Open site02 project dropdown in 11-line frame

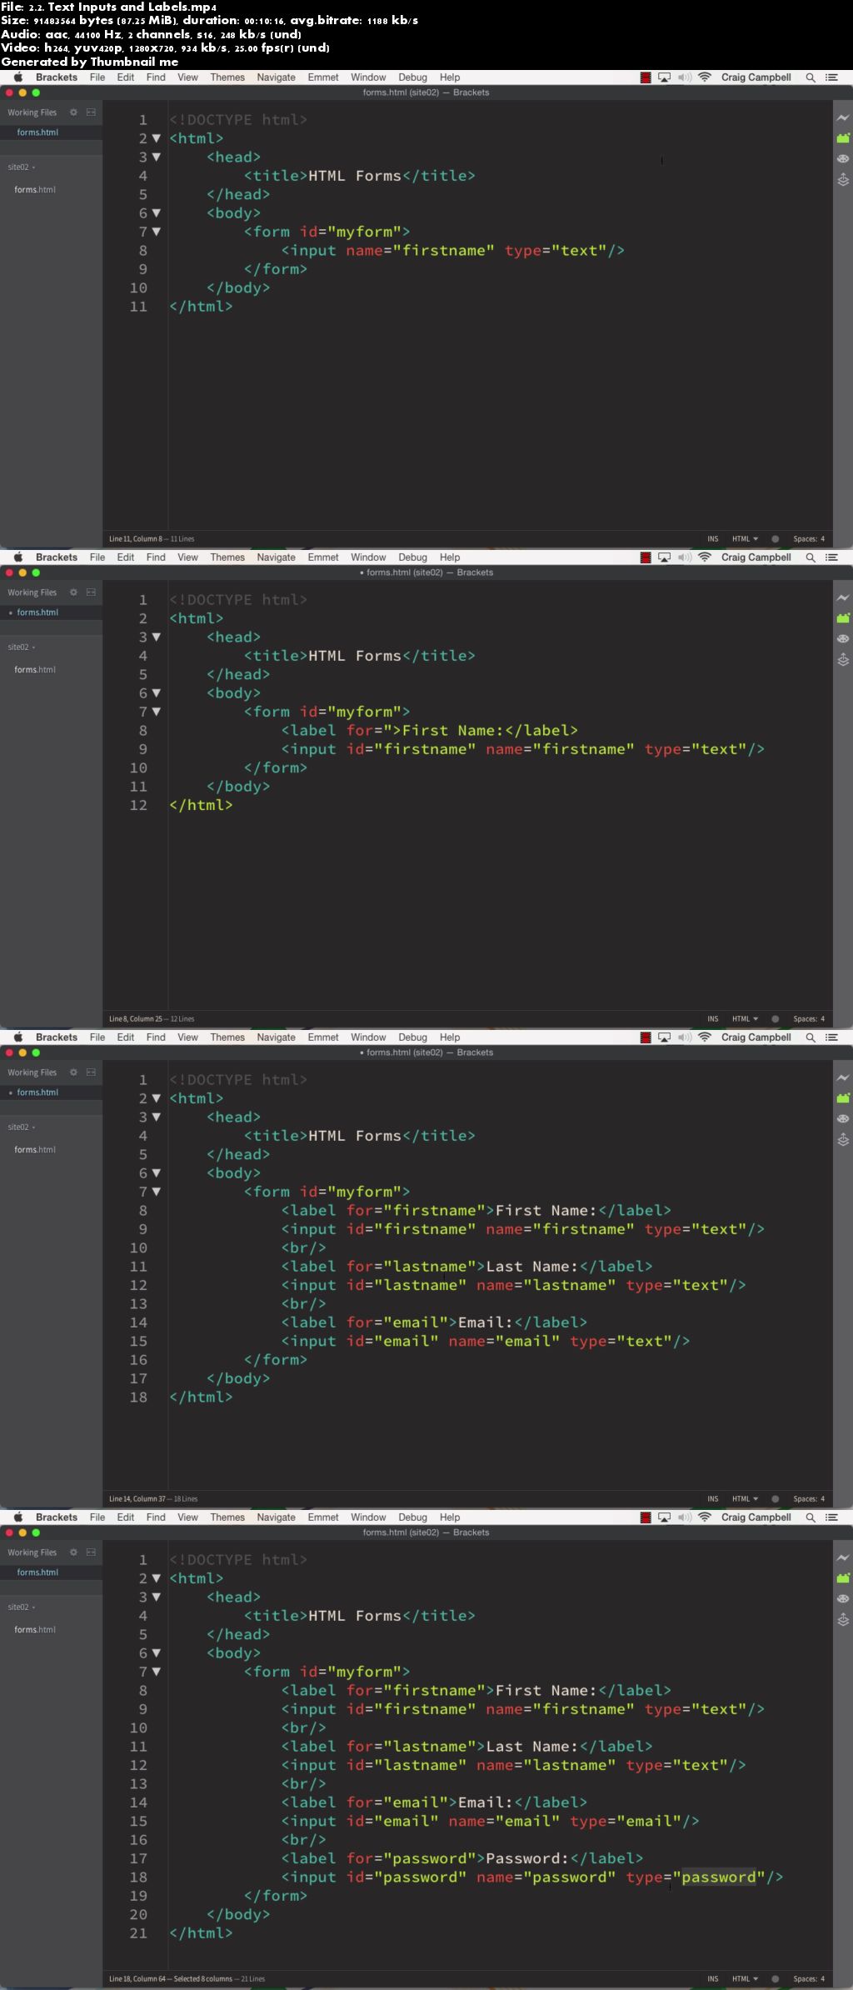pyautogui.click(x=22, y=167)
